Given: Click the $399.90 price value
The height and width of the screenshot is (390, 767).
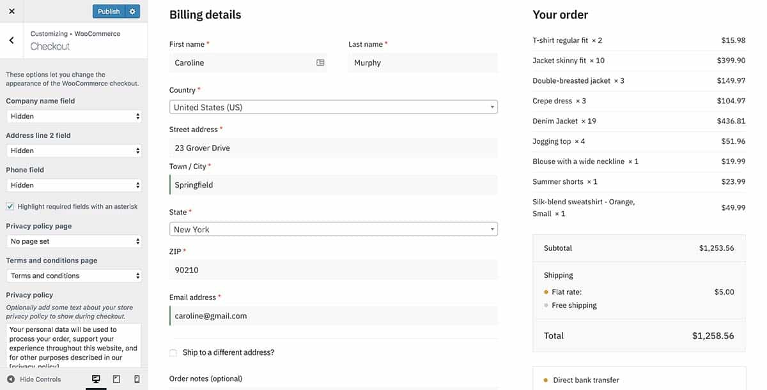Looking at the screenshot, I should click(731, 61).
